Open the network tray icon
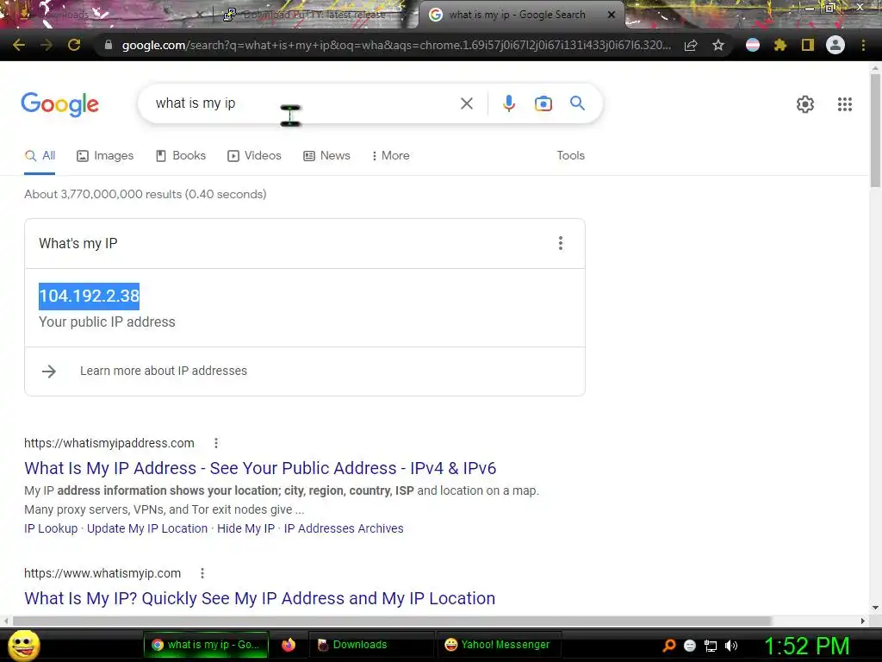Viewport: 882px width, 662px height. (x=711, y=646)
